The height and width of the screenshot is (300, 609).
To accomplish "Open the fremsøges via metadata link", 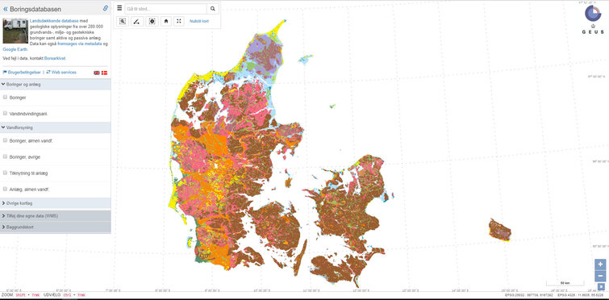I will click(80, 44).
